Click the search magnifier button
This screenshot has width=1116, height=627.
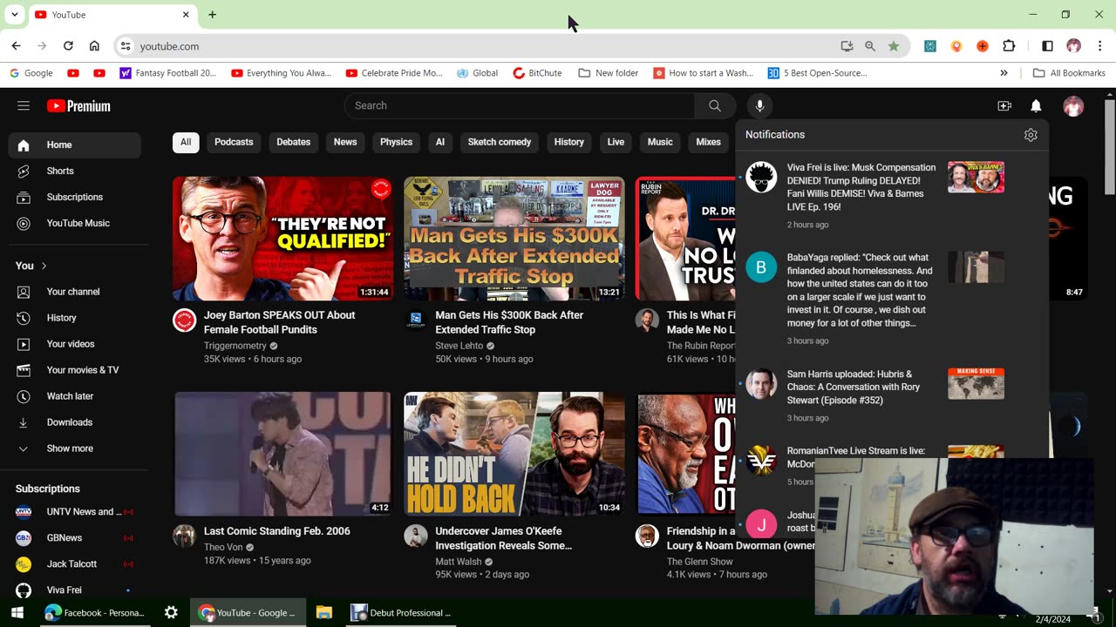pyautogui.click(x=715, y=105)
